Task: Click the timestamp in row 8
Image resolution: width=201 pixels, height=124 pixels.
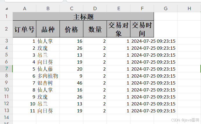Action: (153, 76)
